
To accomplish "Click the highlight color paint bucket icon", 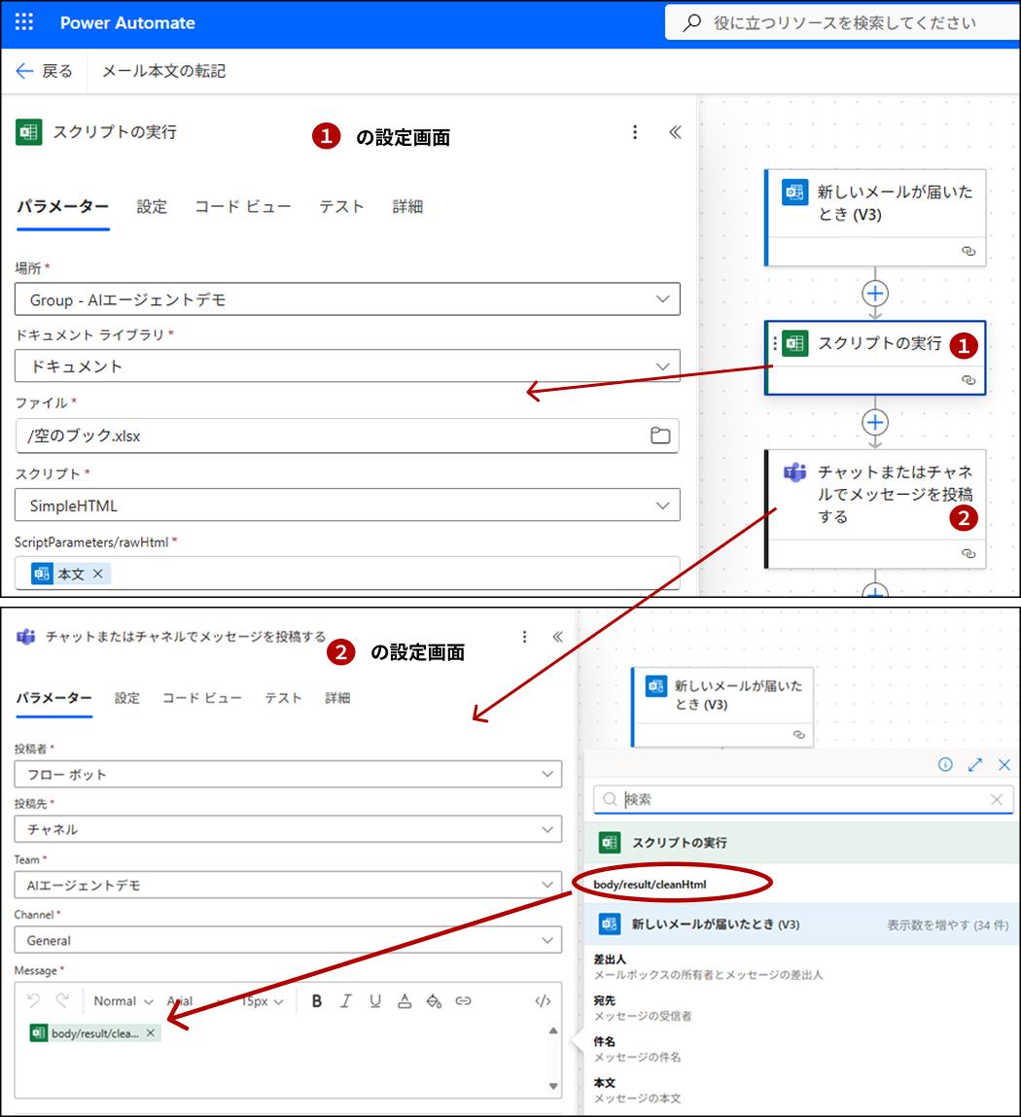I will tap(434, 1001).
